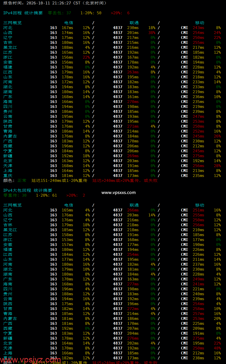Click the 209ms latency in 西藏 row

click(x=198, y=328)
